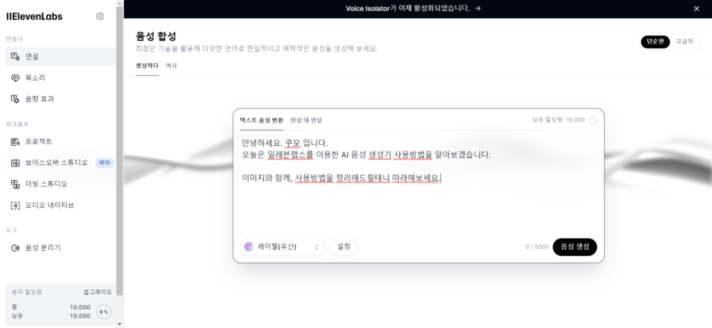Viewport: 712px width, 328px height.
Task: Open the 레이첼(유산) voice dropdown
Action: point(282,247)
